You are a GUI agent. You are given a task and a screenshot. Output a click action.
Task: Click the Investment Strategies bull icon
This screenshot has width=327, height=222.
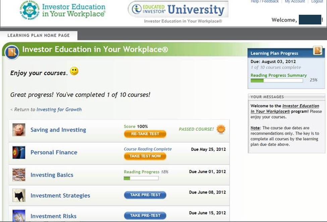click(19, 196)
